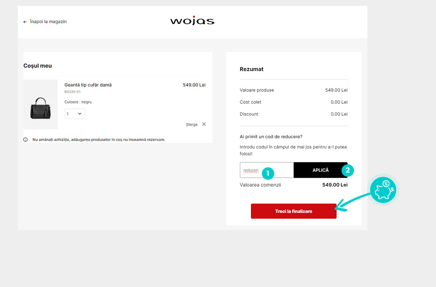
Task: Click the teal piggy bank icon
Action: coord(383,190)
